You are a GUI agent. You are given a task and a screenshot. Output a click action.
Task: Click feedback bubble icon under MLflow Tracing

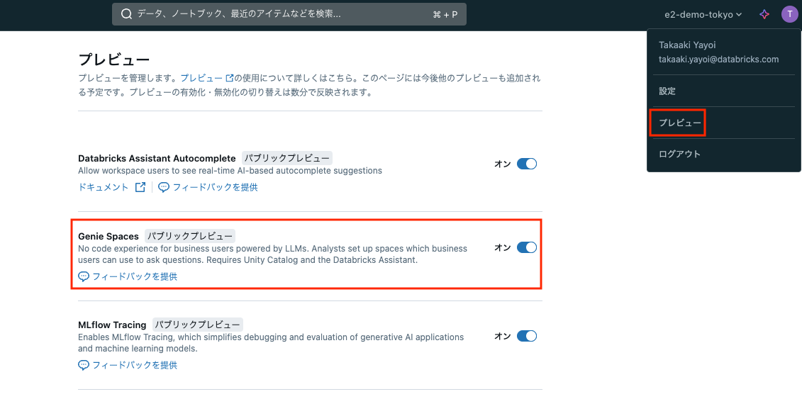[84, 365]
